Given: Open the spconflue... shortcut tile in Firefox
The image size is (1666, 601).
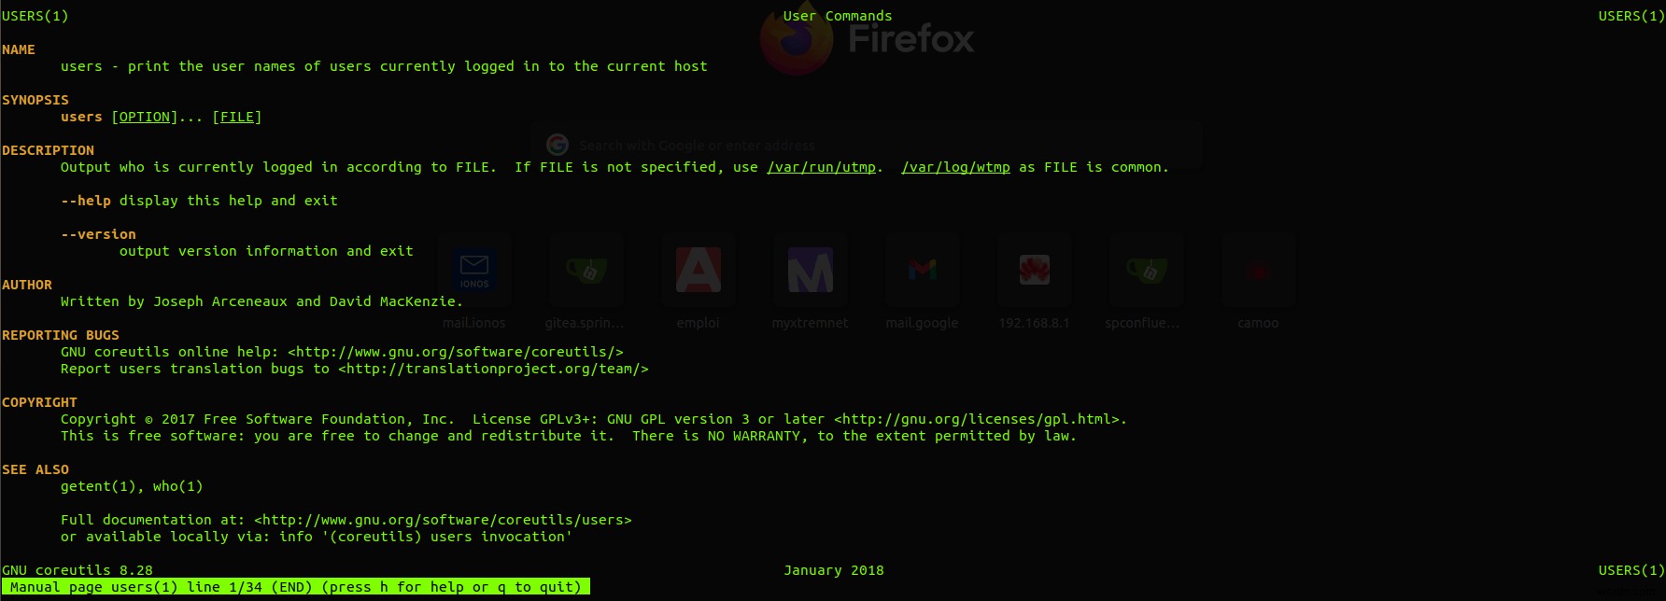Looking at the screenshot, I should (1146, 272).
